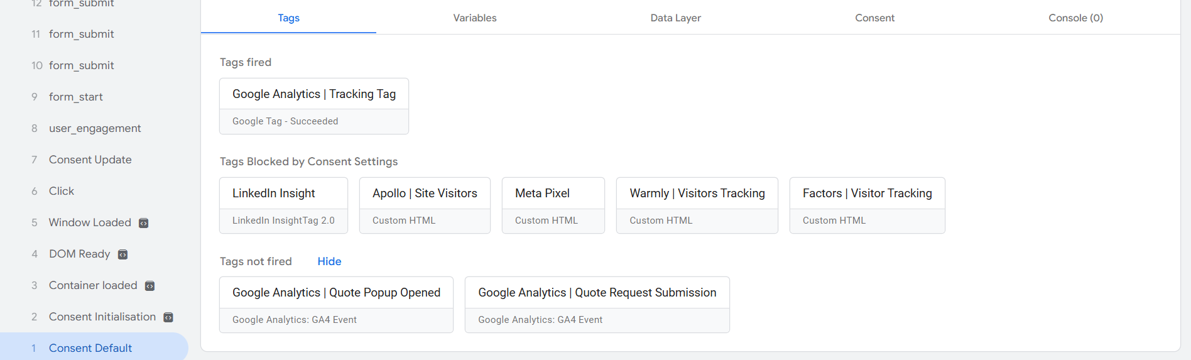
Task: Open the Factors Visitor Tracking tag card
Action: point(867,205)
